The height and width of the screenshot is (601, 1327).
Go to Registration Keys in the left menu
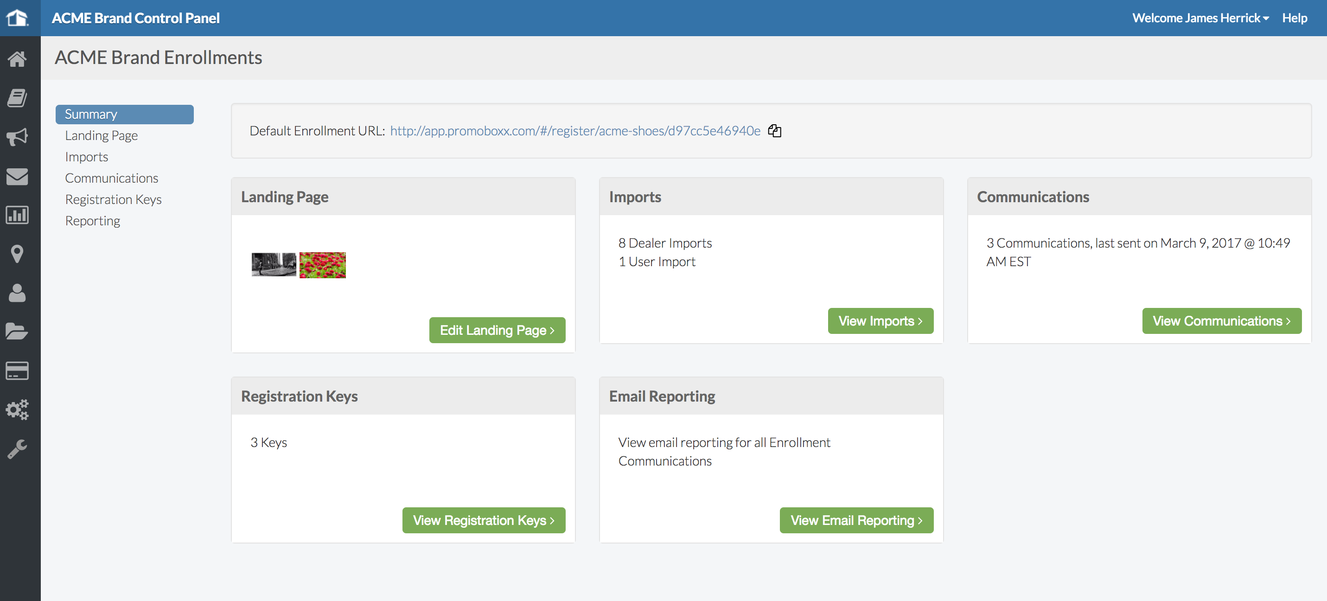coord(113,199)
